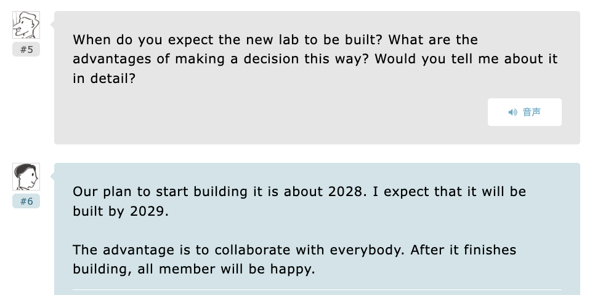Click the sketched face avatar for message #5
The height and width of the screenshot is (295, 595).
(26, 25)
